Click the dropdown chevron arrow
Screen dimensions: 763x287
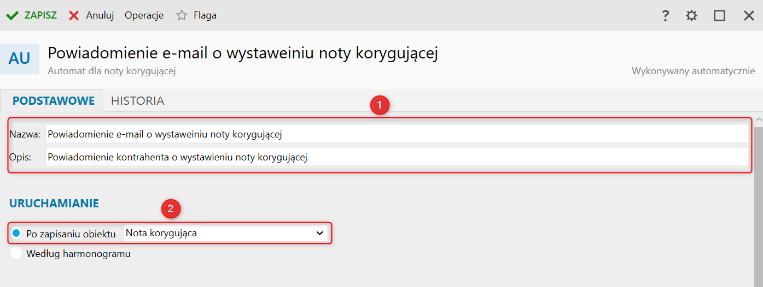[x=320, y=234]
